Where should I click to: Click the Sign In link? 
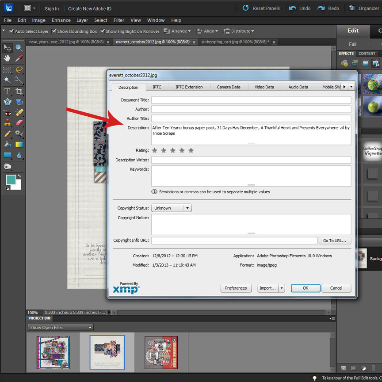[52, 9]
